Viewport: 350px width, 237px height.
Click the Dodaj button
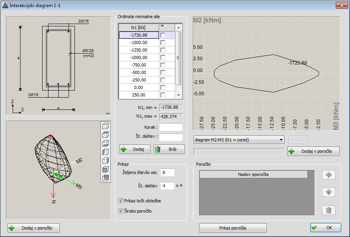[135, 149]
